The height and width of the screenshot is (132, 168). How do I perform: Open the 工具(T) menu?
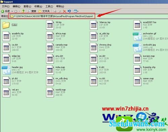49,6
